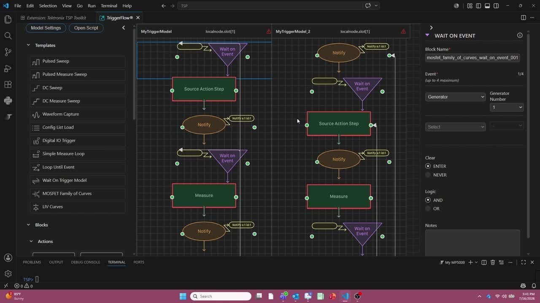The image size is (540, 303).
Task: Open Source Control view in activity bar
Action: tap(8, 52)
